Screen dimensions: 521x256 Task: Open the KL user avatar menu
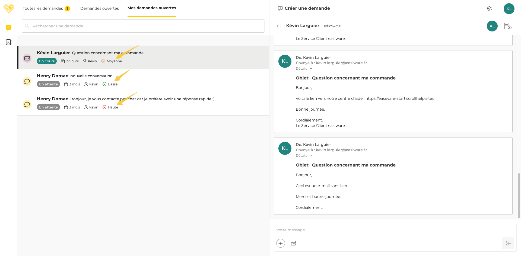509,9
